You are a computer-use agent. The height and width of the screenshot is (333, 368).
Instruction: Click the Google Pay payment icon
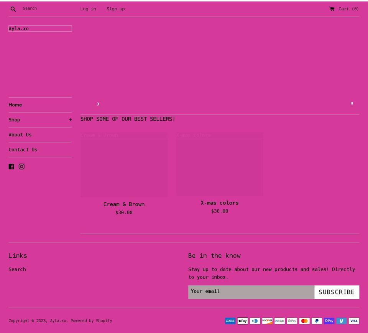pos(292,321)
